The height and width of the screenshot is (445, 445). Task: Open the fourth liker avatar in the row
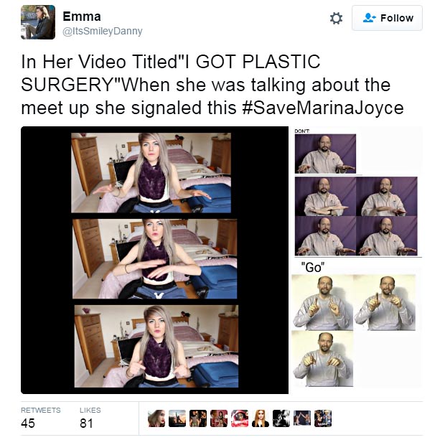(218, 418)
